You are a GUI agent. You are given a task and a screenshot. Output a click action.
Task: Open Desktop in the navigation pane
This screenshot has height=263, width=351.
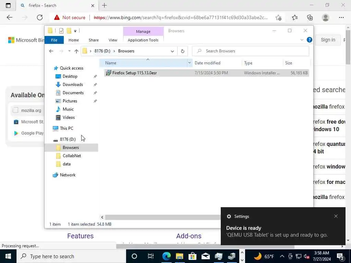click(70, 76)
